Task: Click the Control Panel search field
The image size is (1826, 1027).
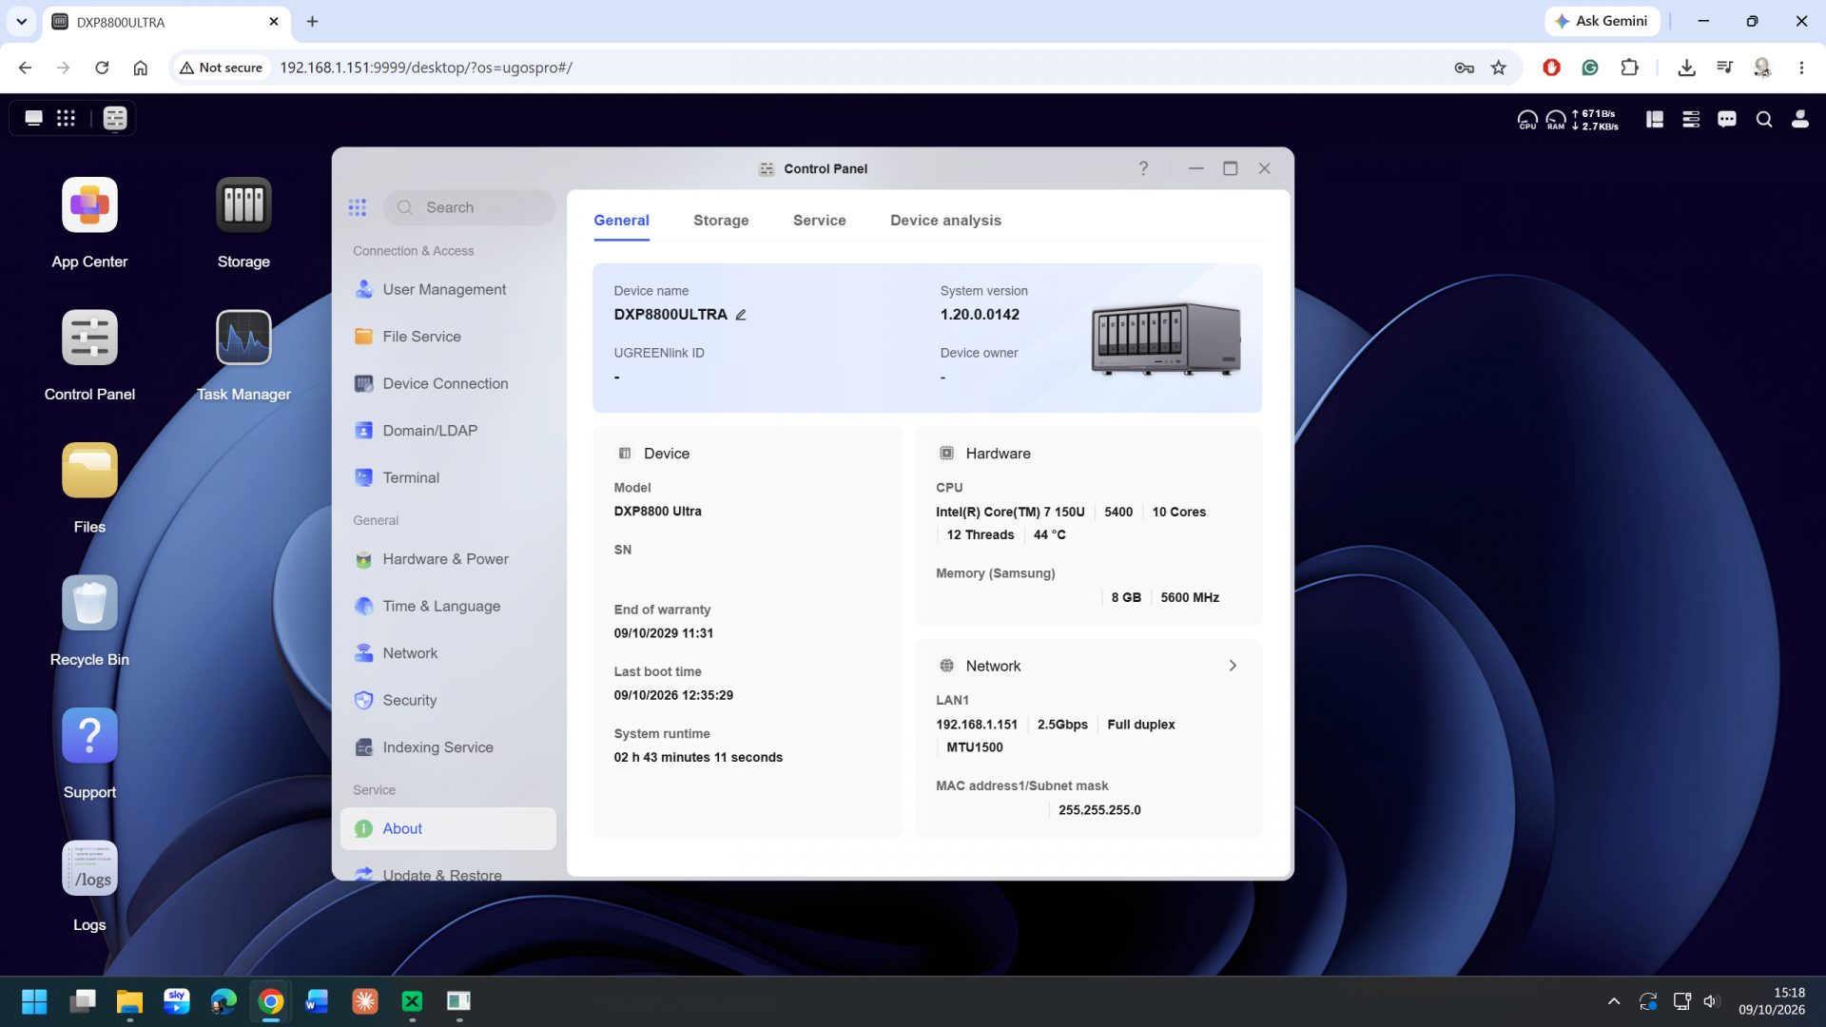Action: coord(470,207)
